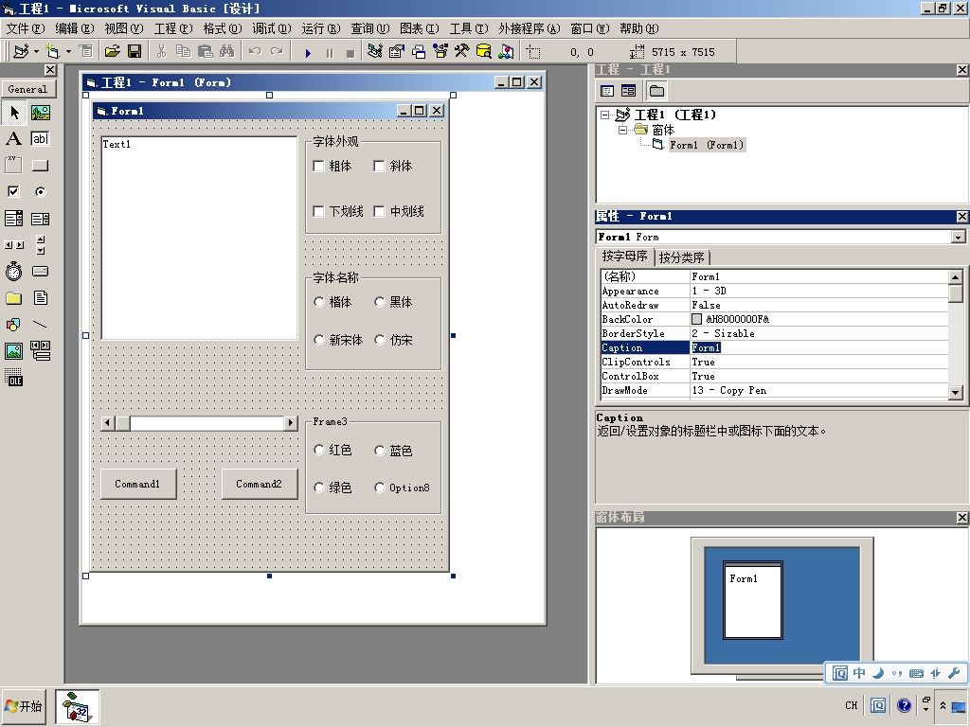Open the Object Browser toolbar icon
Viewport: 970px width, 727px height.
tap(440, 52)
